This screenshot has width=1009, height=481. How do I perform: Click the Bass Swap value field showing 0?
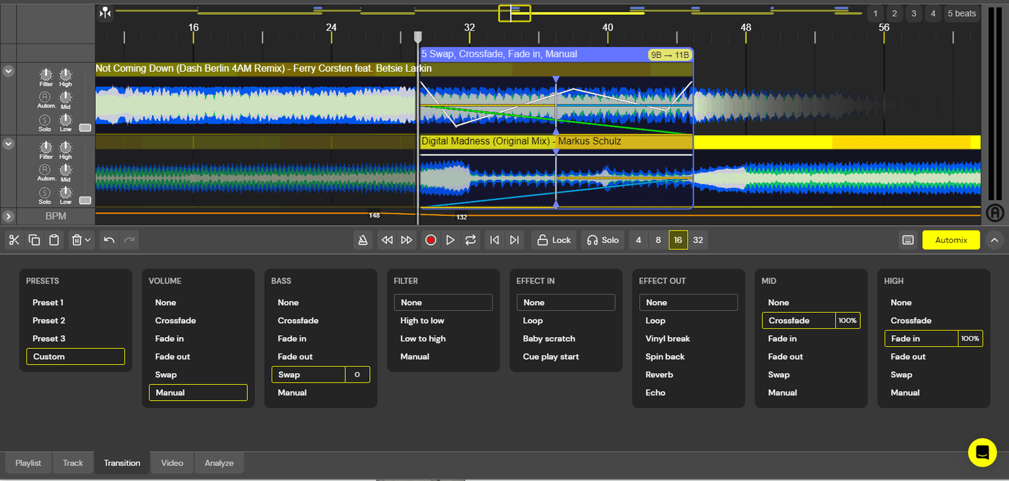coord(358,374)
